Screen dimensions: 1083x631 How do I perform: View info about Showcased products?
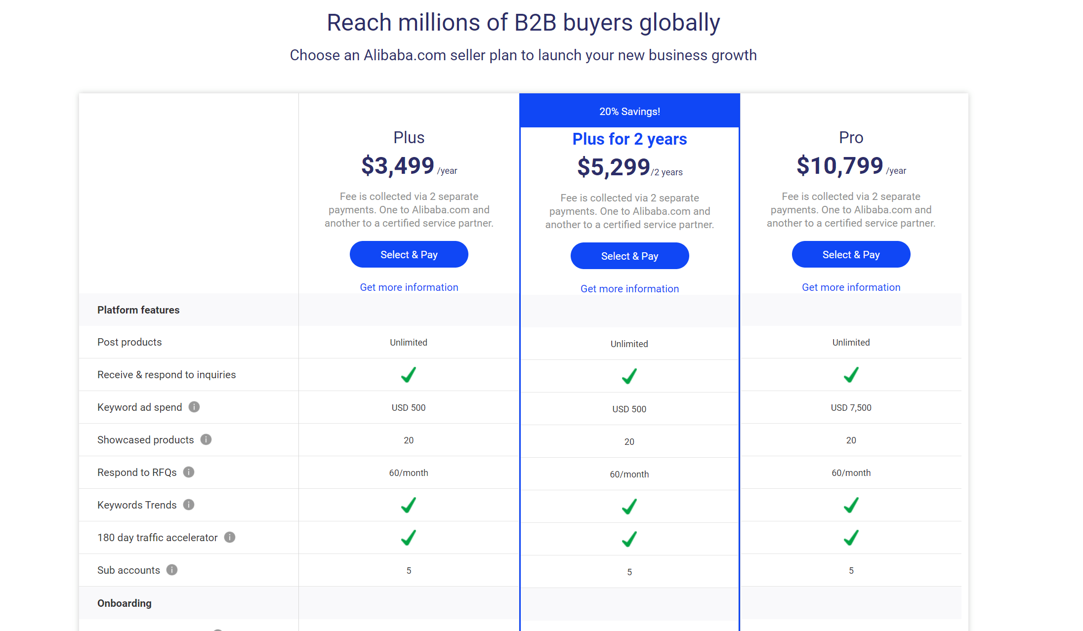(x=206, y=439)
